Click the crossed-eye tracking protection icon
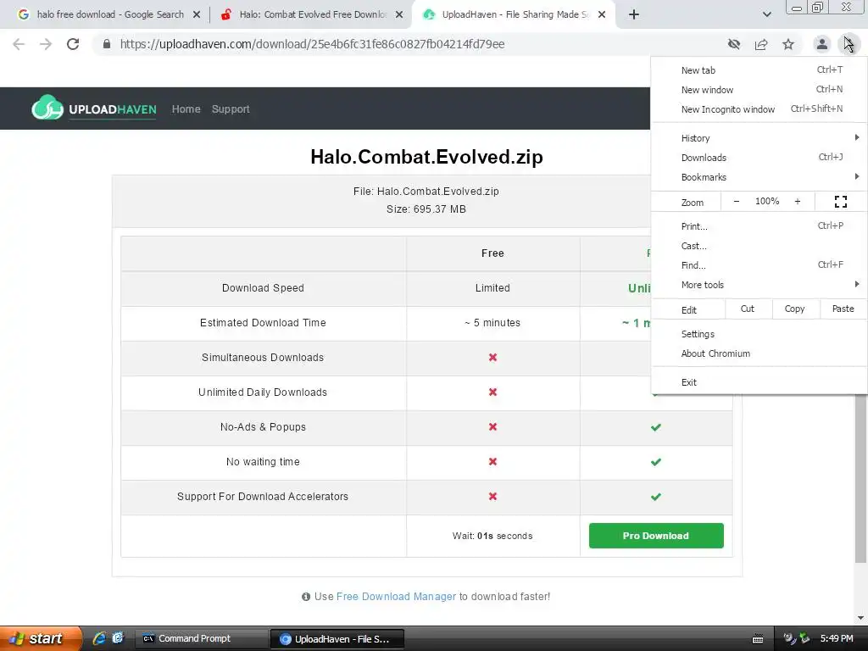This screenshot has height=651, width=868. pyautogui.click(x=734, y=44)
